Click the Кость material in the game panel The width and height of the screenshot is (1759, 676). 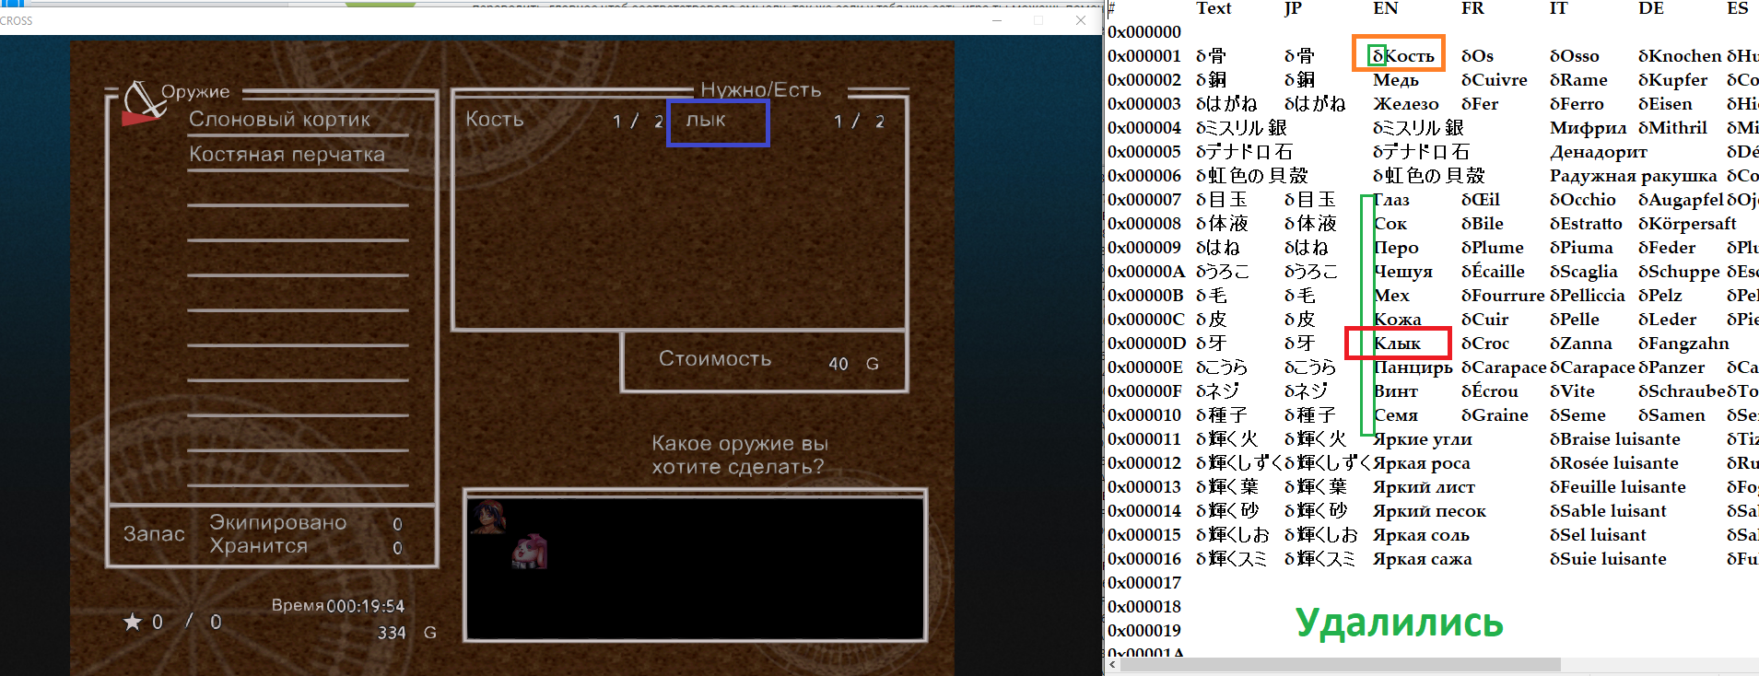495,119
